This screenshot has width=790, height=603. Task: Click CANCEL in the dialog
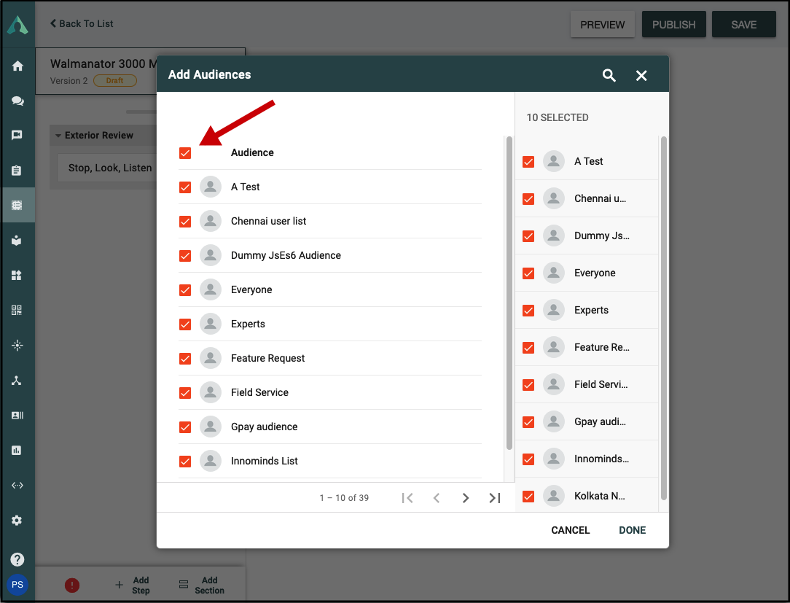[570, 530]
